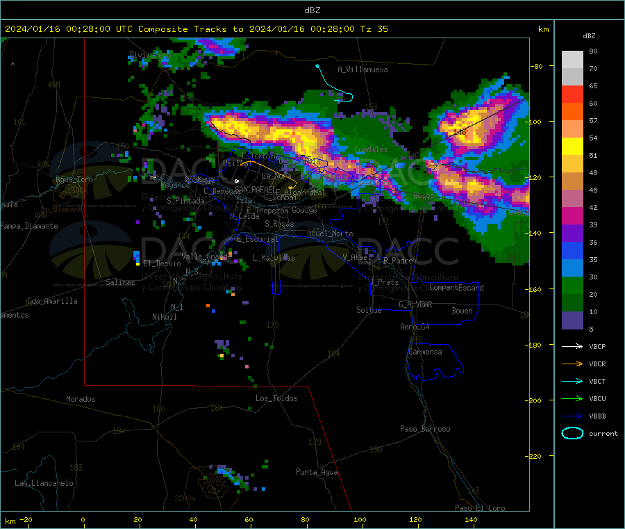This screenshot has width=625, height=529.
Task: Click the Guadales location label
Action: [x=371, y=149]
